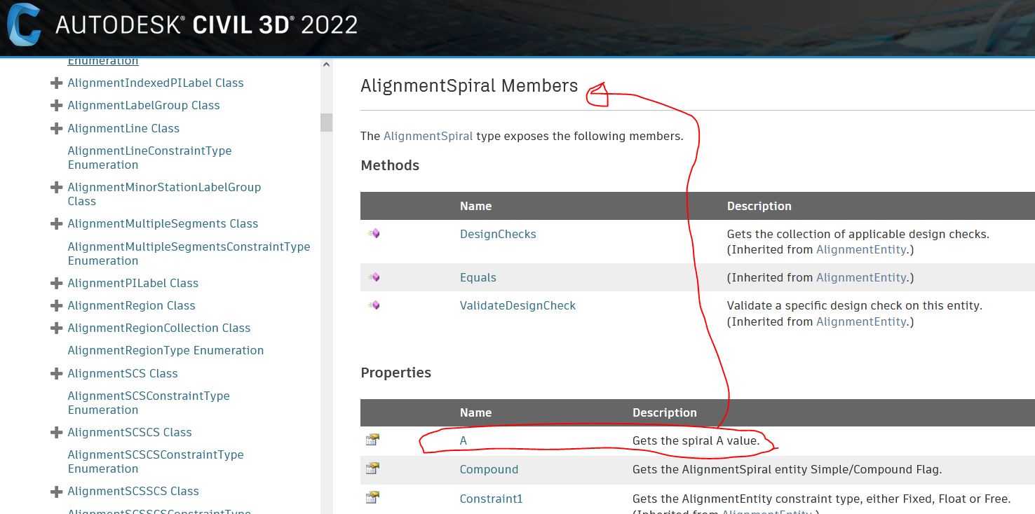Screen dimensions: 1035x514
Task: Open the AlignmentEntity link in the Equals row
Action: pos(862,277)
